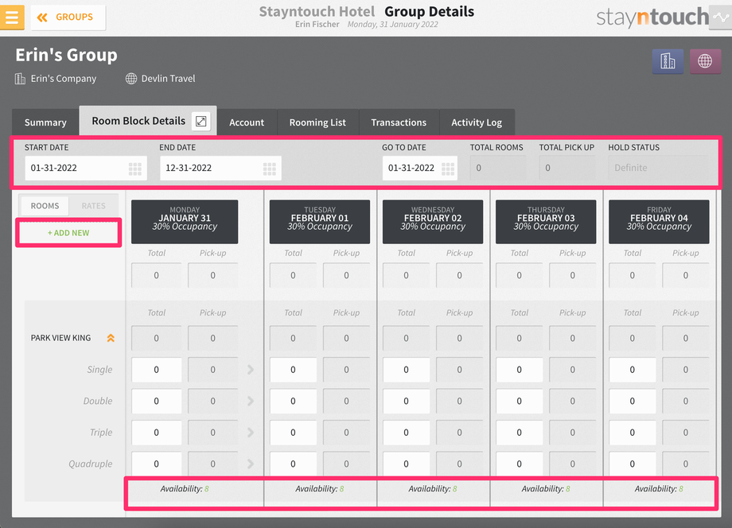Viewport: 732px width, 528px height.
Task: Select the Monday January 31 header
Action: [x=185, y=222]
